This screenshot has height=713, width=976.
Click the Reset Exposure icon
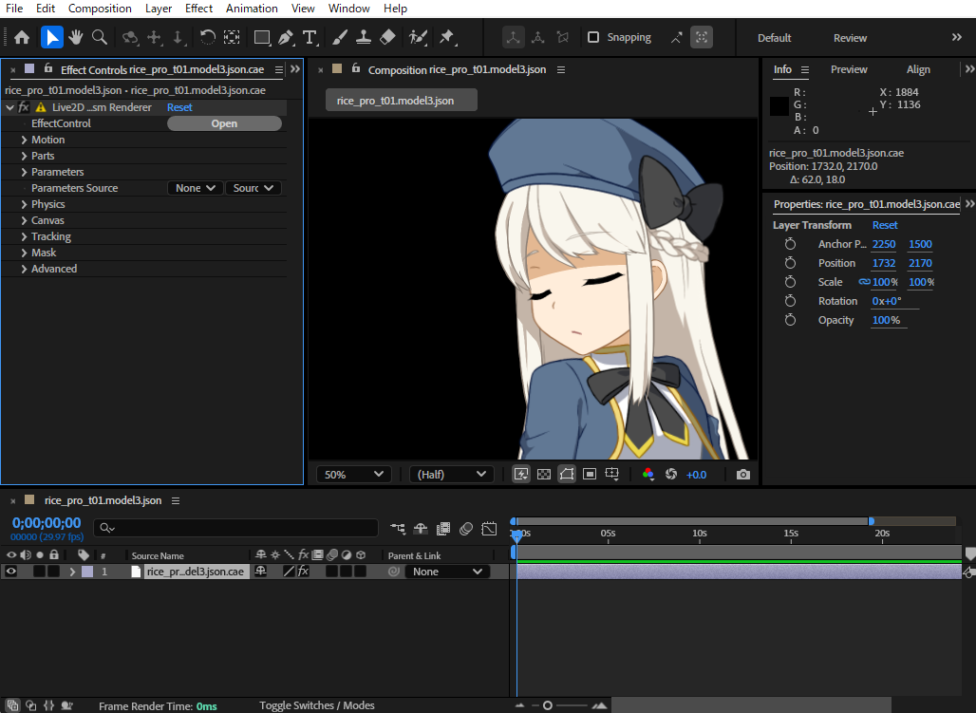pyautogui.click(x=671, y=475)
